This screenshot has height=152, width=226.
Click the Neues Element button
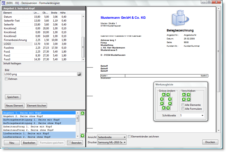click(14, 105)
